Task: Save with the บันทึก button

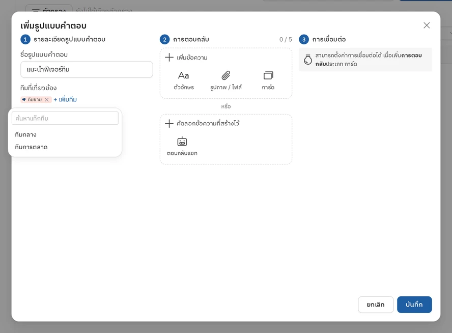Action: click(x=414, y=304)
